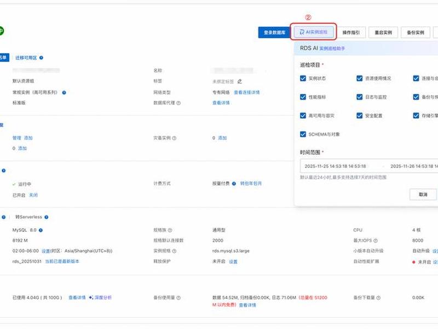Click help icon next to 迁移可用区
The image size is (438, 329).
pos(42,58)
